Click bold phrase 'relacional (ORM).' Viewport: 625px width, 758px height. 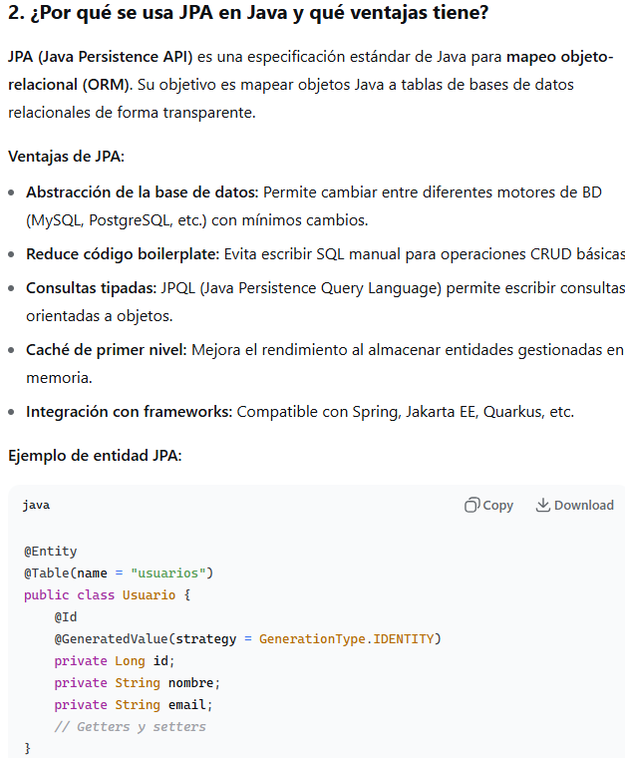pos(71,85)
